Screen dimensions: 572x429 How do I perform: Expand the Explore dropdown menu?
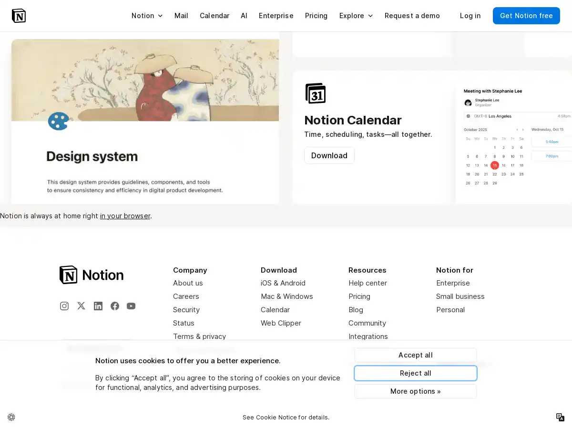point(356,15)
